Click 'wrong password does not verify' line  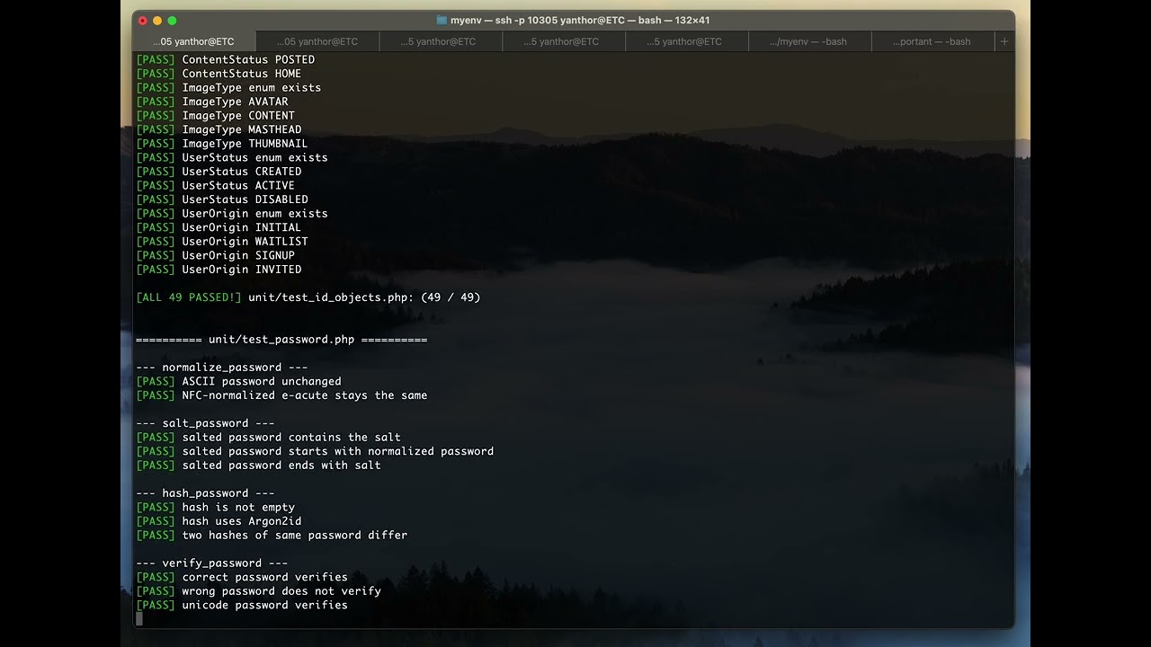click(x=258, y=591)
